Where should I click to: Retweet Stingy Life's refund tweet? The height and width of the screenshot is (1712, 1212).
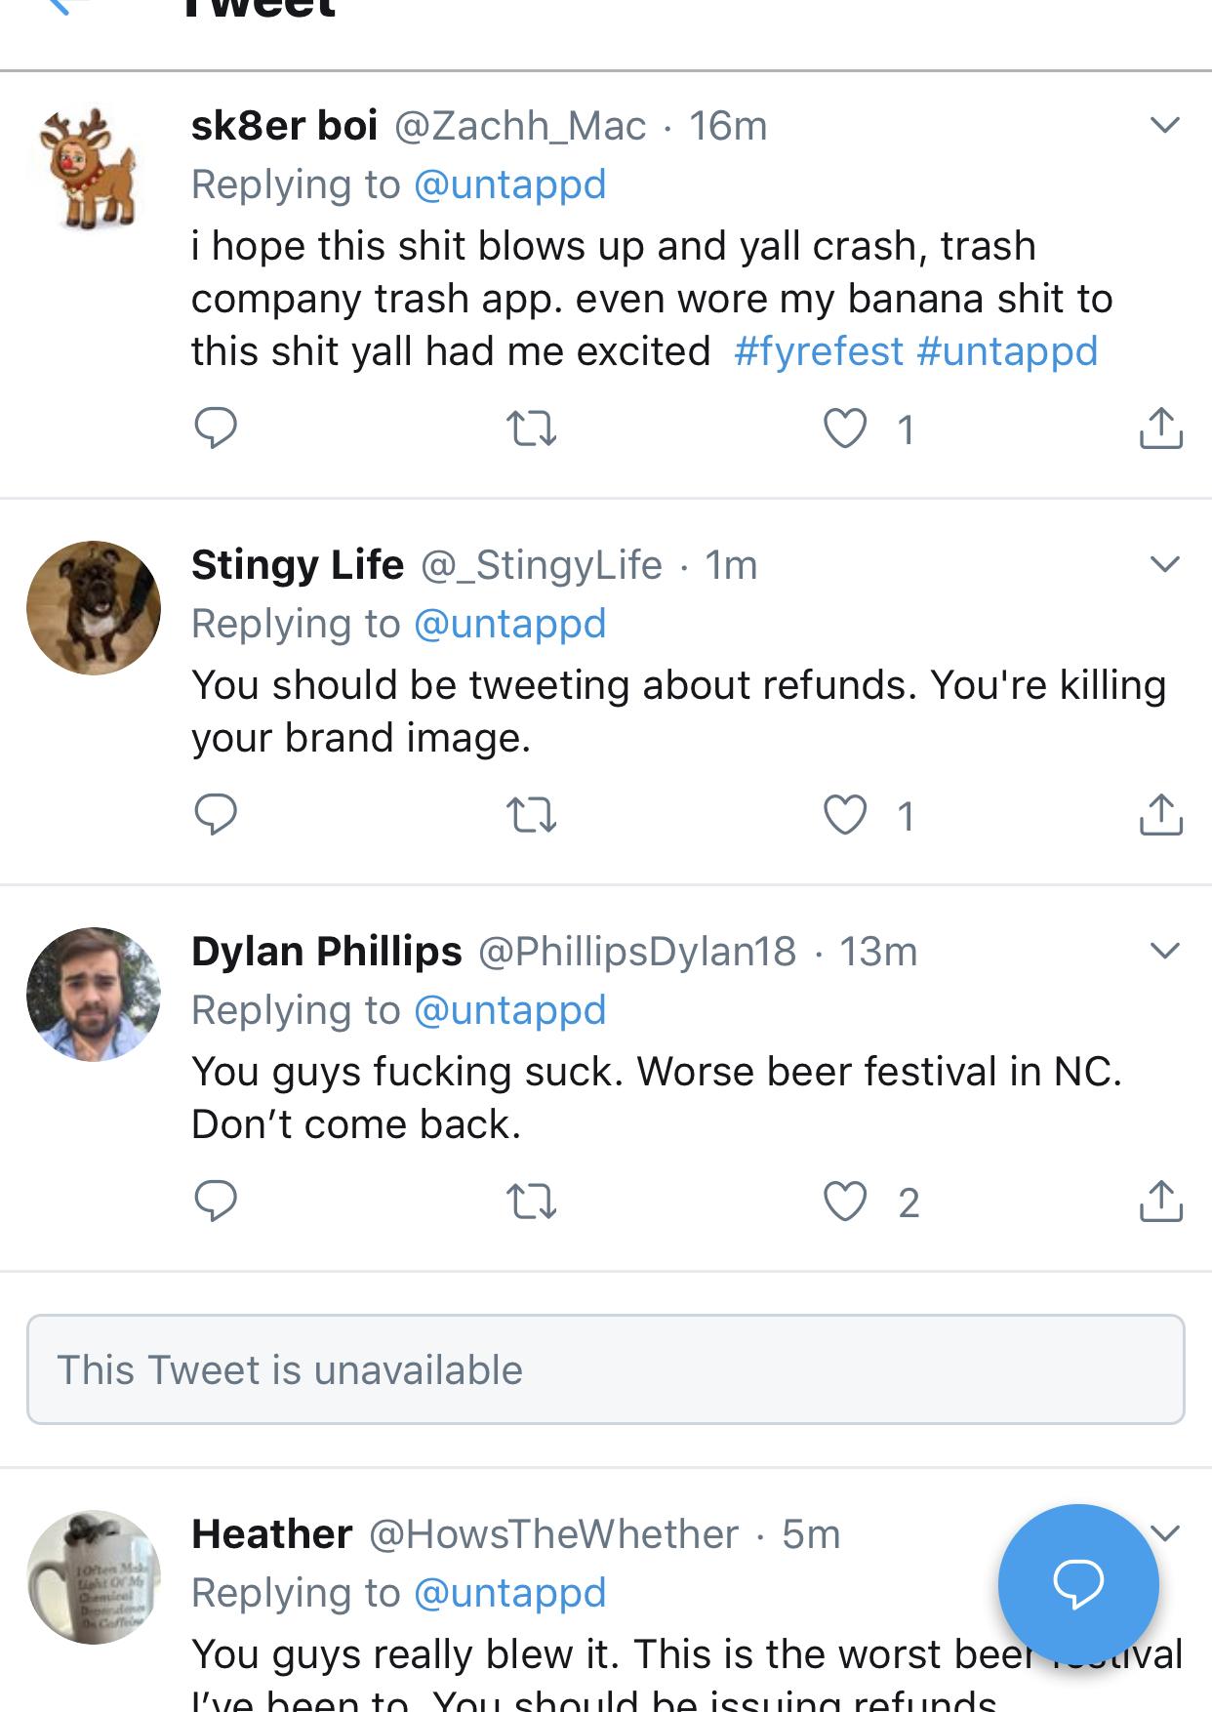coord(532,815)
